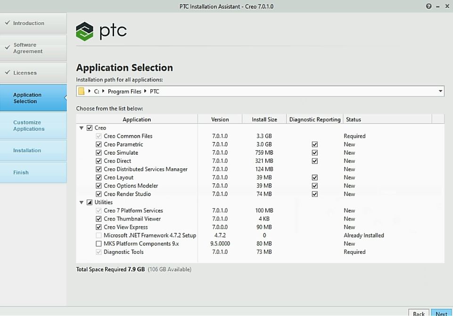
Task: Click the yellow folder icon in path field
Action: tap(82, 91)
